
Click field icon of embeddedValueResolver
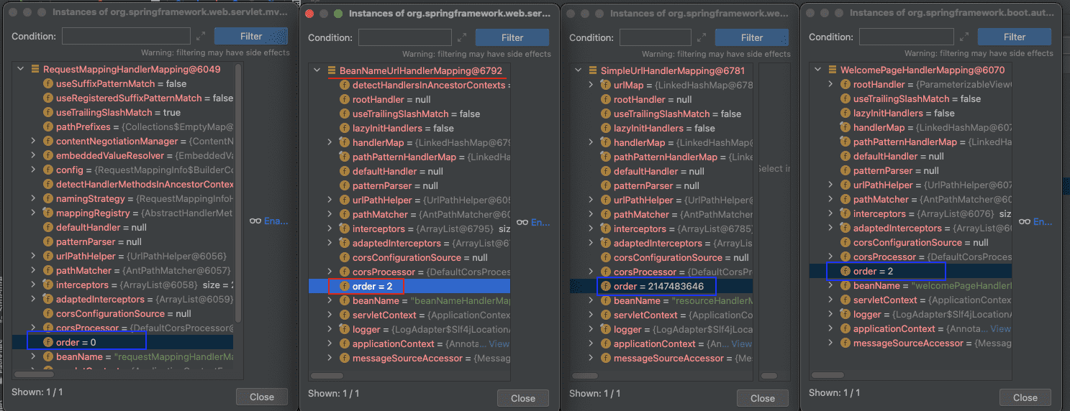click(48, 155)
